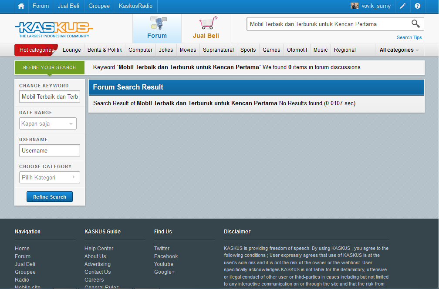Click the Disclaimer heading in footer
Viewport: 439px width, 289px height.
237,232
